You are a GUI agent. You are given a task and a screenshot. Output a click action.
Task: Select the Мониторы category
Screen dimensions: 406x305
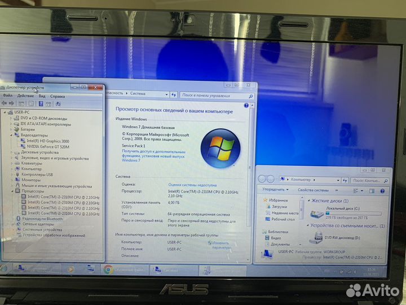coord(31,180)
